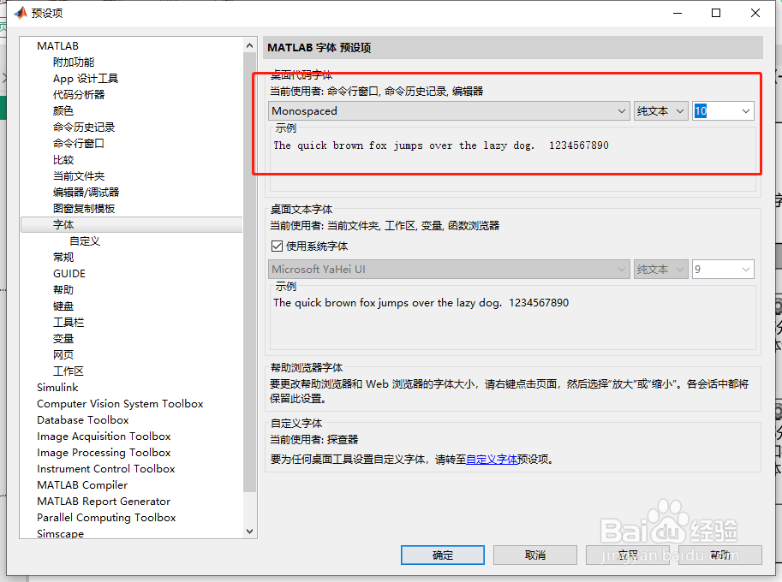The width and height of the screenshot is (782, 582).
Task: Select MATLAB Report Generator
Action: click(x=104, y=502)
